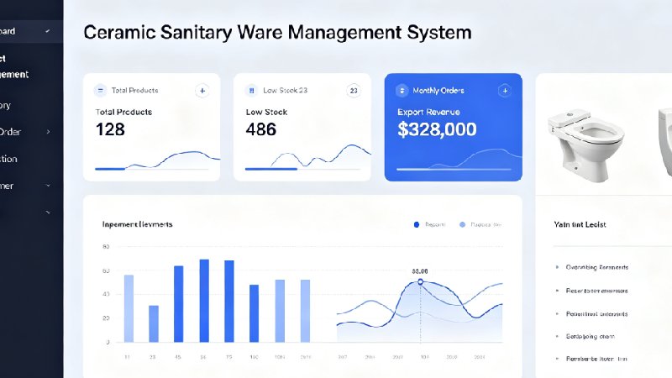Click the progress bar on Total Products card
The height and width of the screenshot is (378, 672).
point(152,170)
